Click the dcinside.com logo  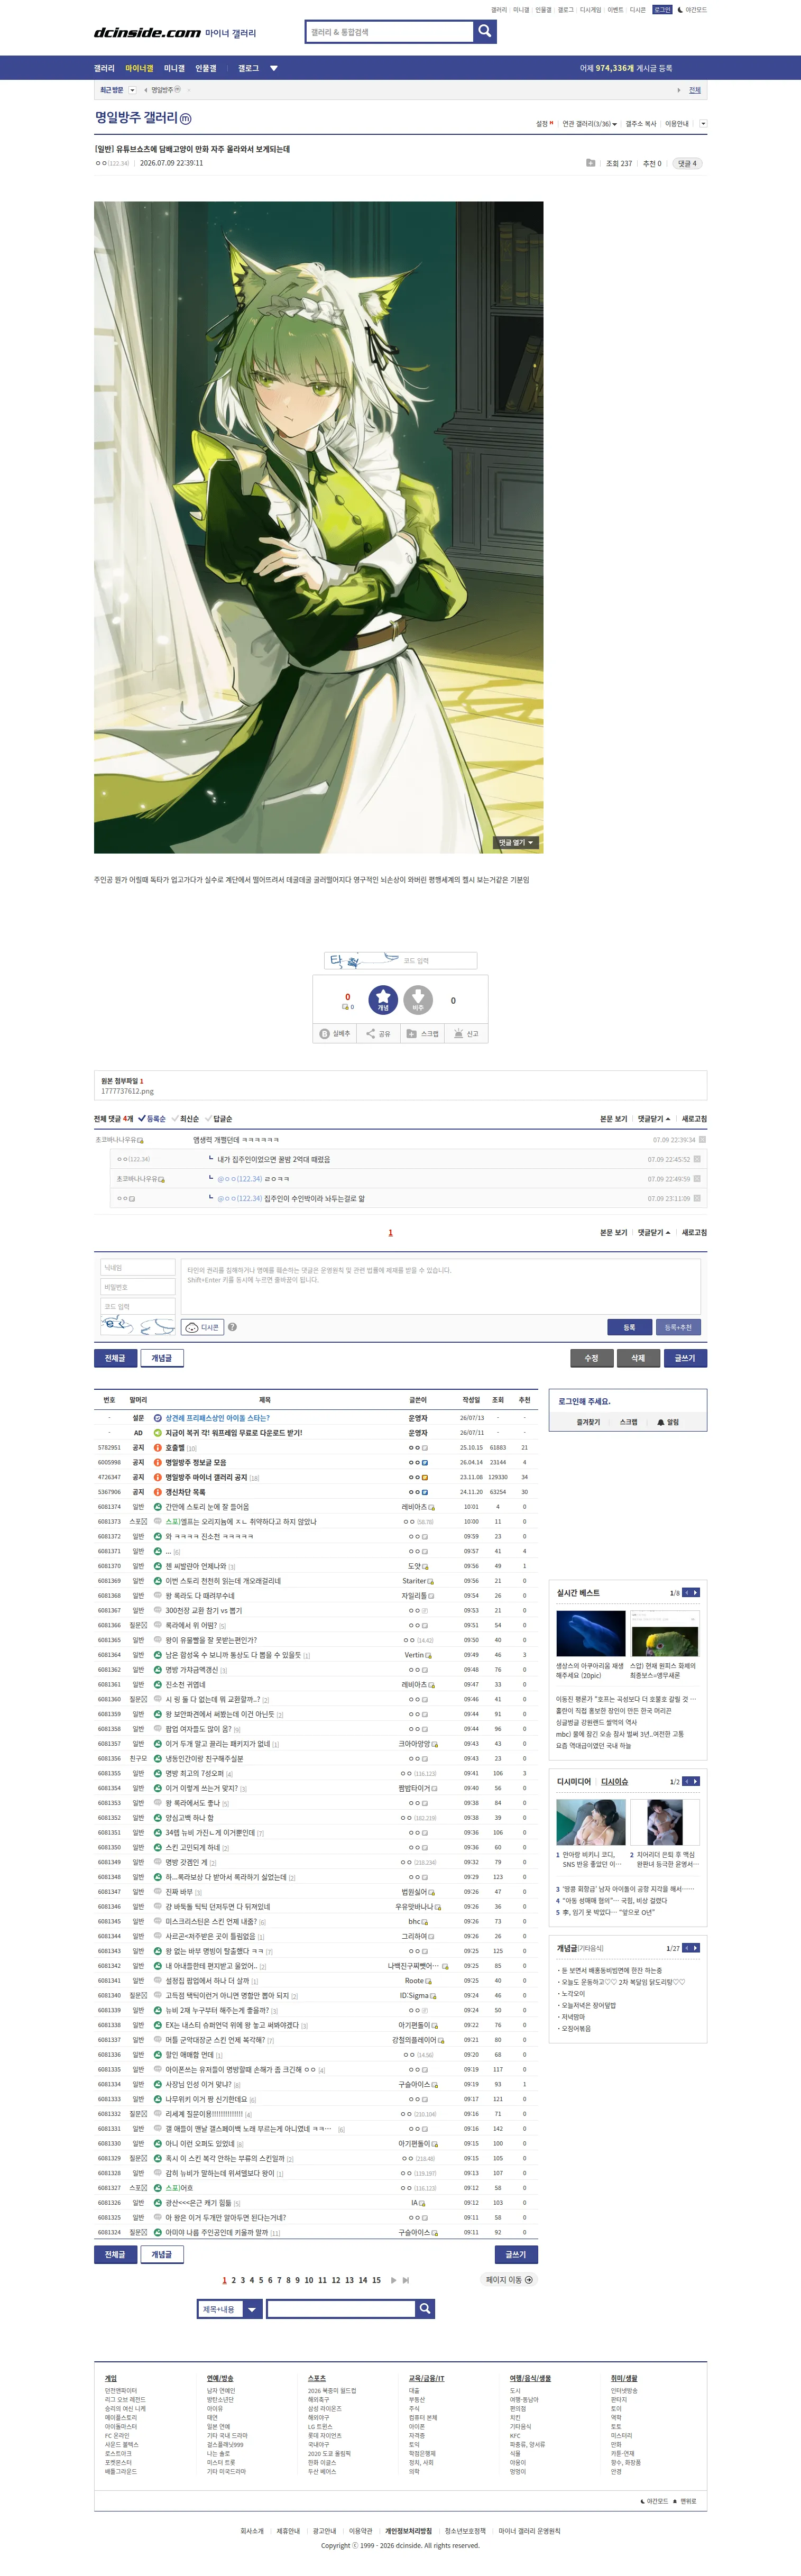click(x=148, y=33)
